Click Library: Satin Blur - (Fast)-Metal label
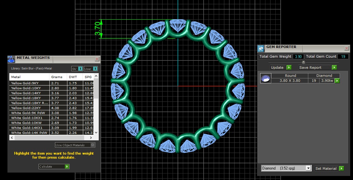Image resolution: width=353 pixels, height=180 pixels. [x=31, y=68]
